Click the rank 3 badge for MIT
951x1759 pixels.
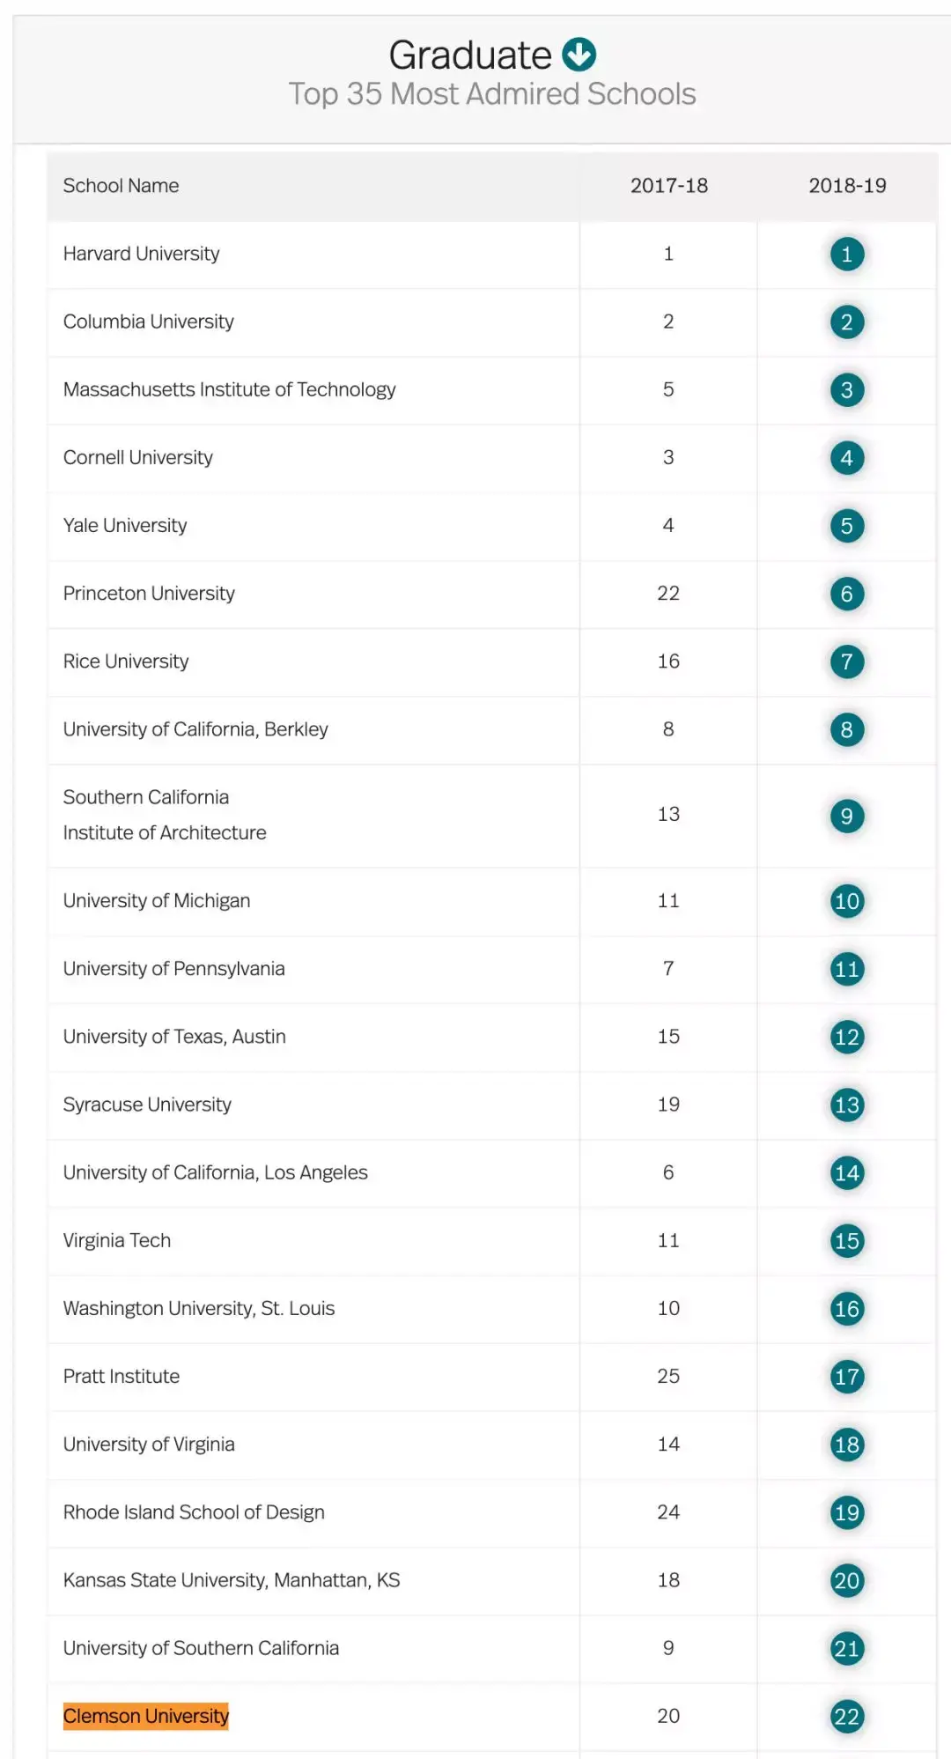tap(847, 390)
